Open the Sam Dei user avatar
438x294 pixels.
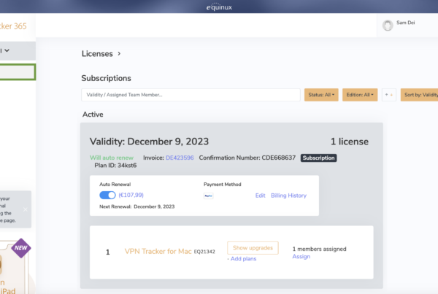(388, 26)
